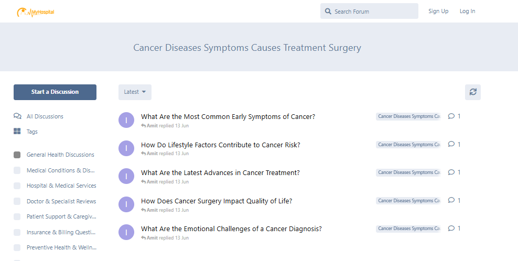The height and width of the screenshot is (261, 518).
Task: Click the refresh discussions icon button
Action: click(x=473, y=92)
